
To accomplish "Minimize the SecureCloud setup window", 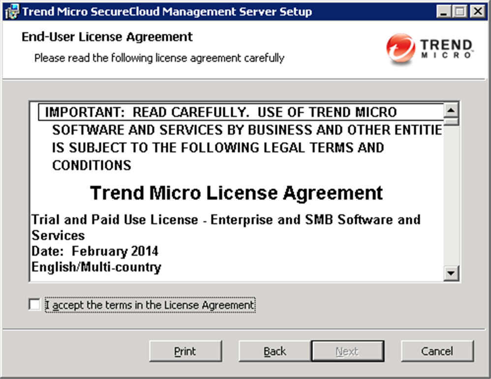I will (x=445, y=12).
